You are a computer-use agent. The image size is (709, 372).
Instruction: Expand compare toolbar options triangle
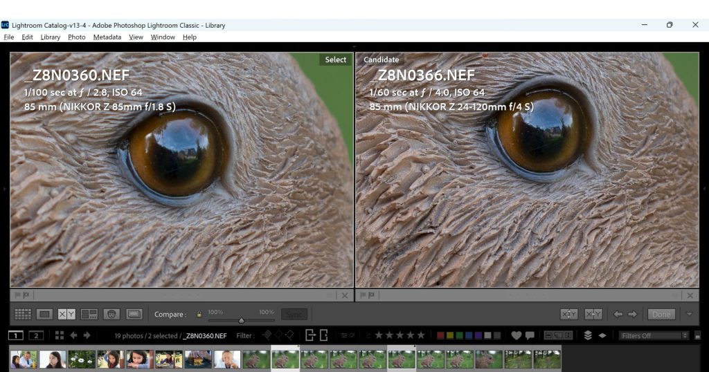pos(689,314)
